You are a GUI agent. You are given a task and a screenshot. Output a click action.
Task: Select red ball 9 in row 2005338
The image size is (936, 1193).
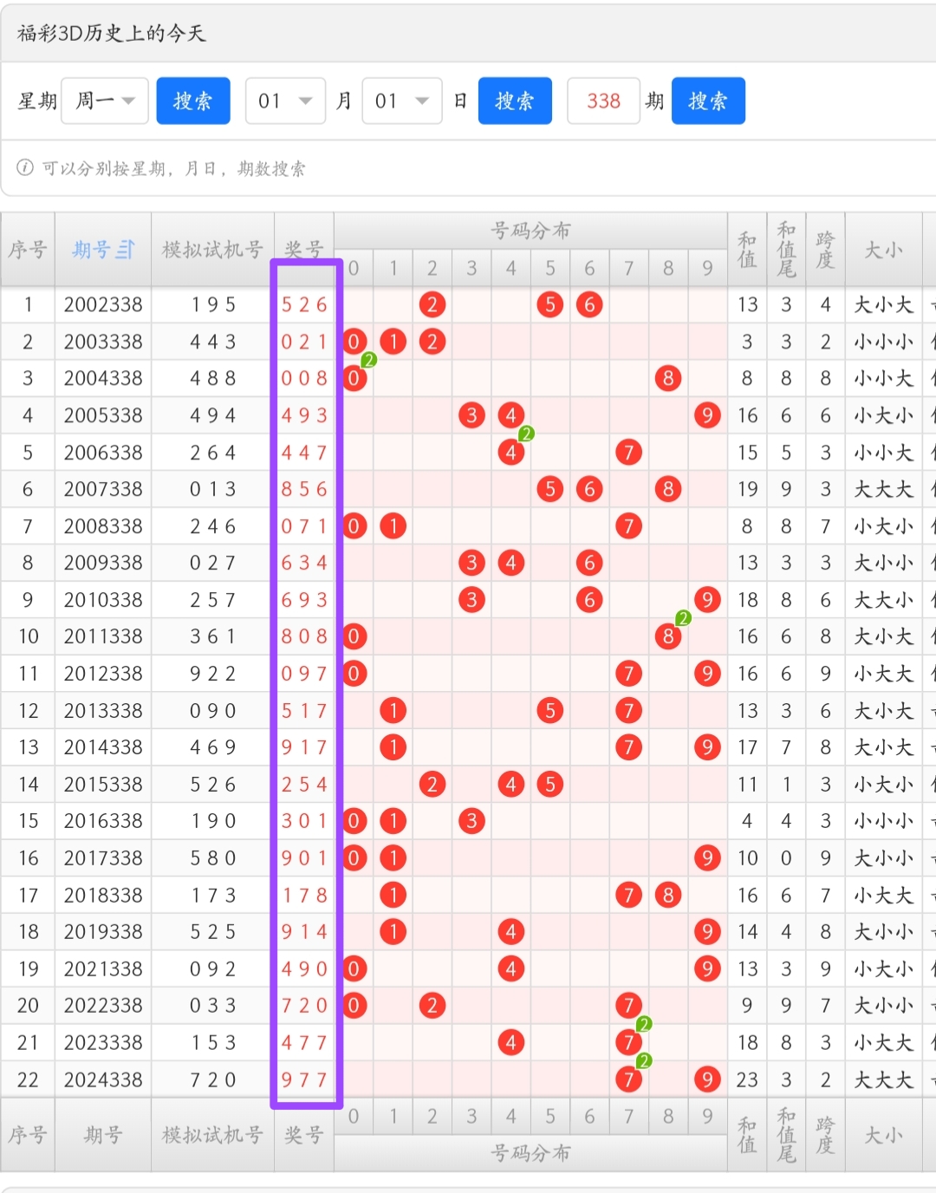[707, 415]
